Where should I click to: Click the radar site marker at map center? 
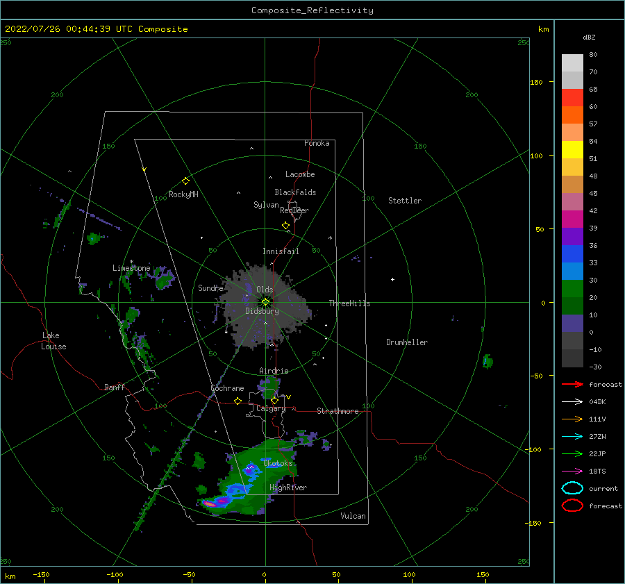[x=265, y=302]
